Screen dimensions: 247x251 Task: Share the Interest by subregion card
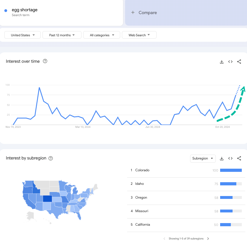(239, 158)
